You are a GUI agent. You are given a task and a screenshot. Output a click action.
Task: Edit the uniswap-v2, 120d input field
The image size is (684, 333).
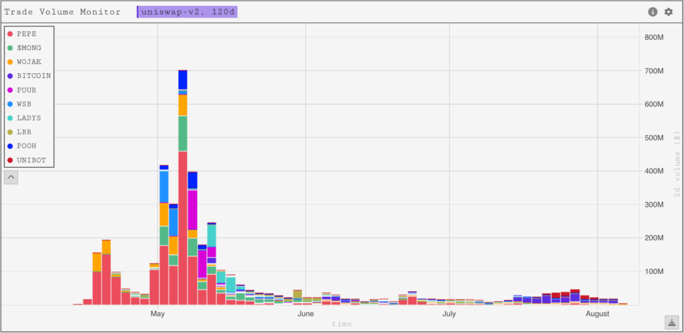coord(187,12)
